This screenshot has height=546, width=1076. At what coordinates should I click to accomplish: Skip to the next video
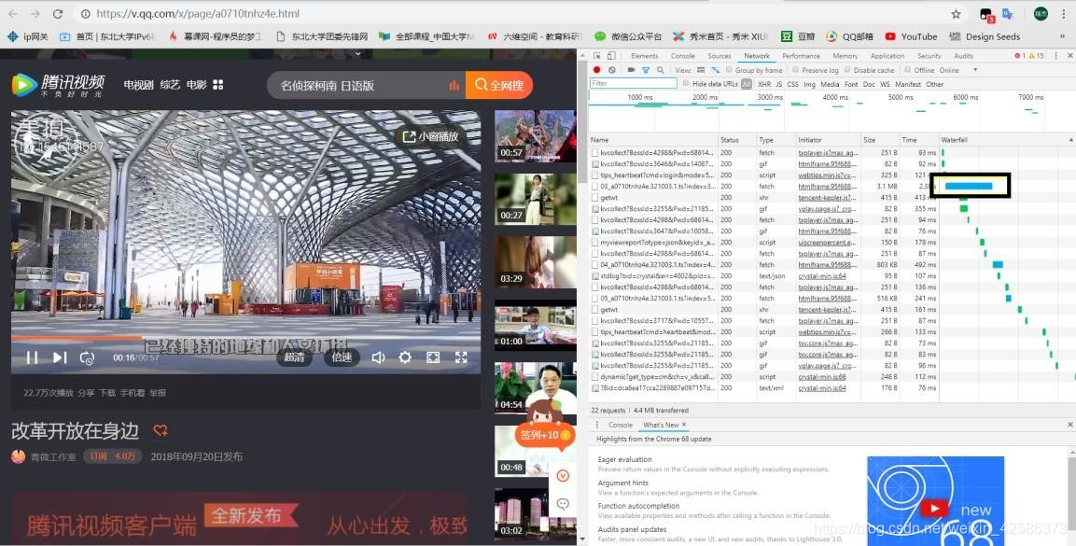point(60,357)
